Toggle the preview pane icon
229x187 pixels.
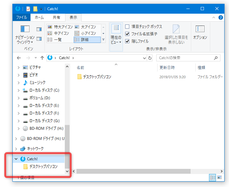(39, 29)
